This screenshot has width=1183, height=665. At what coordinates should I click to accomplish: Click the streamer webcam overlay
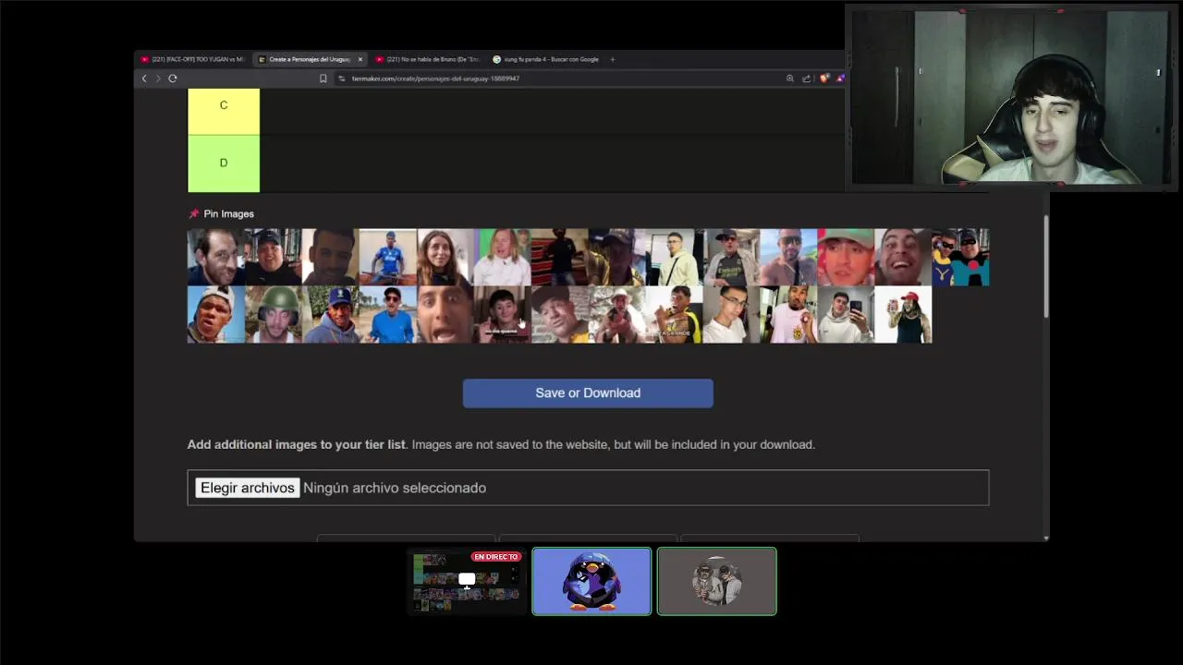click(1011, 98)
